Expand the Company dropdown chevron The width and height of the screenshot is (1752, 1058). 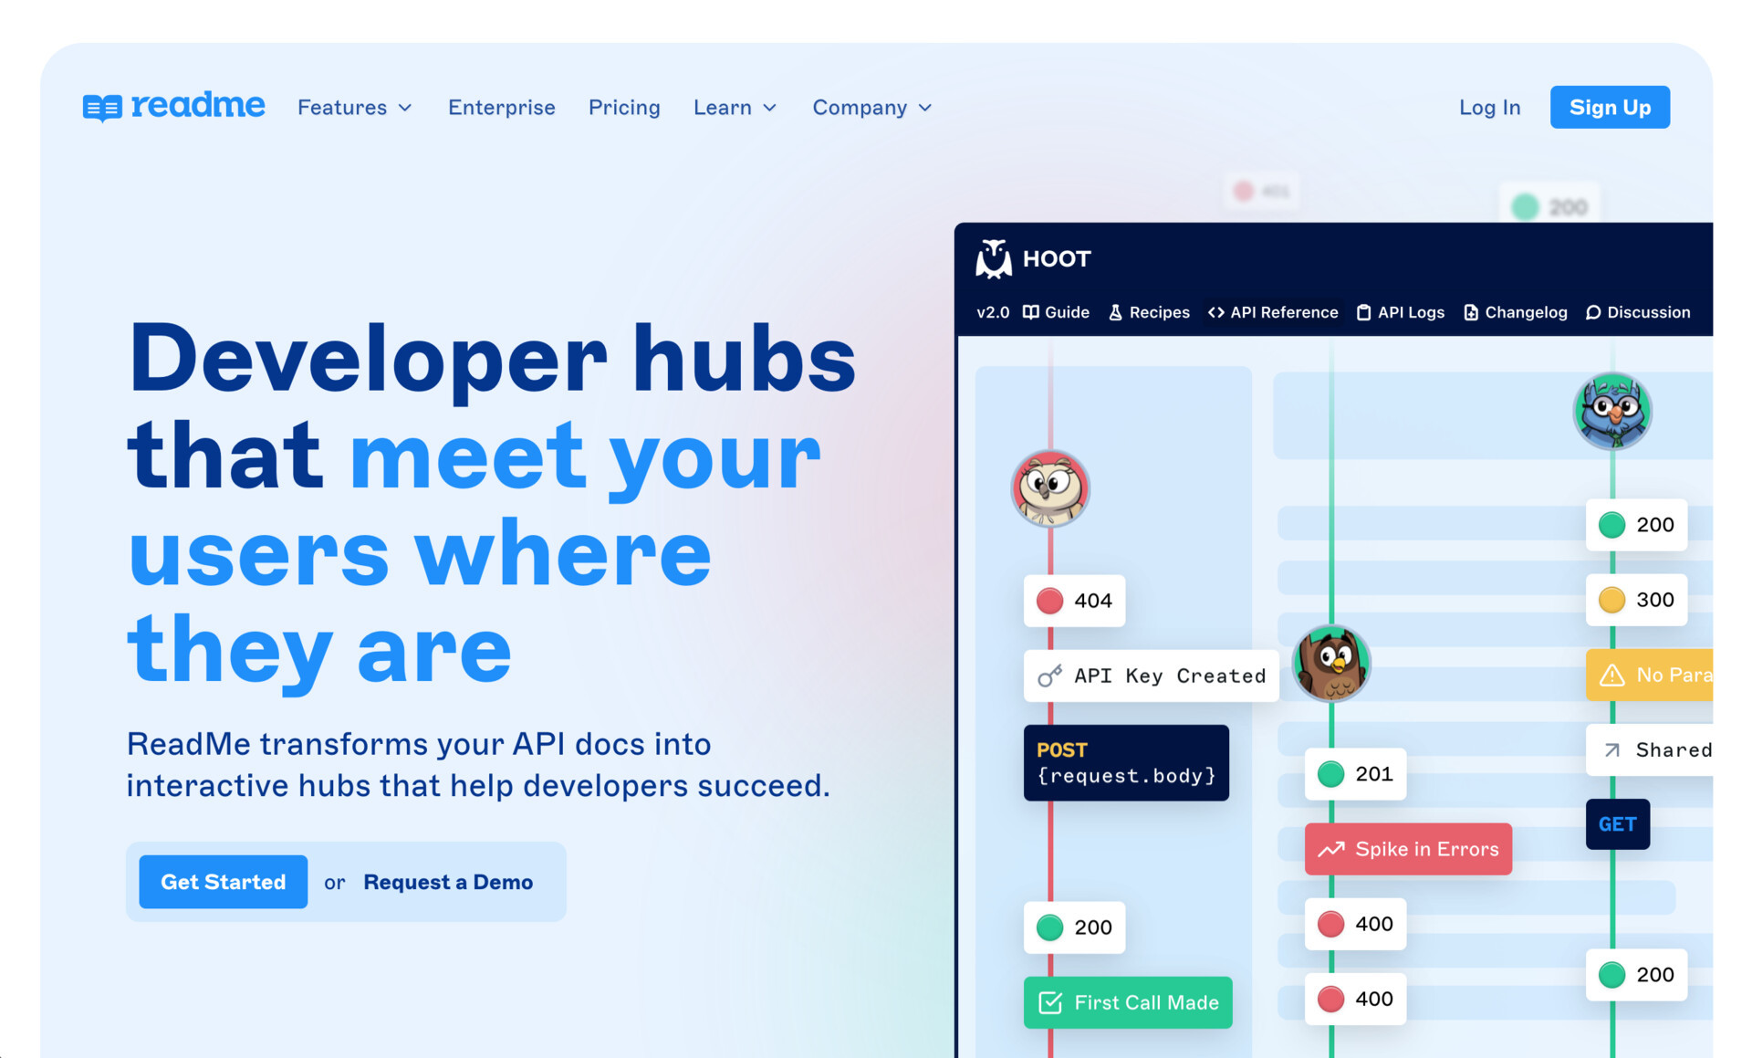click(x=925, y=108)
